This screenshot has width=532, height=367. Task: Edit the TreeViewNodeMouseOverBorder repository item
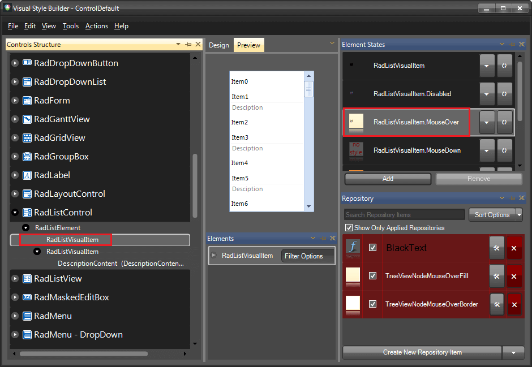pyautogui.click(x=497, y=304)
